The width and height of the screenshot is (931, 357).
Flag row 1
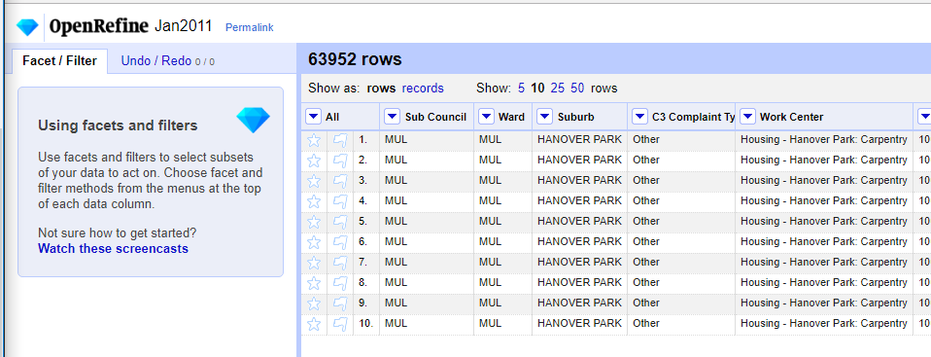(339, 140)
